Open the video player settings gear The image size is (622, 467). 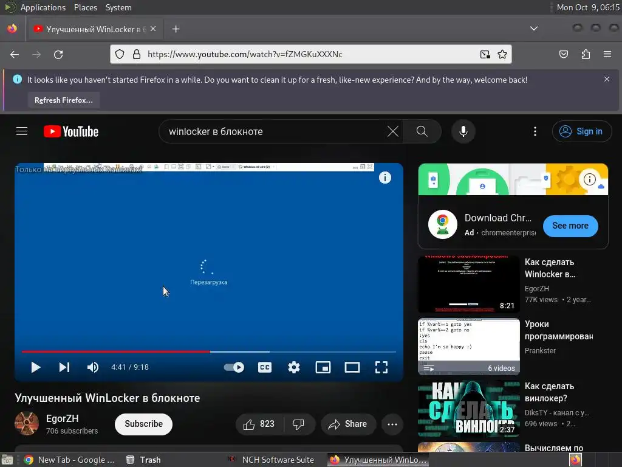(x=293, y=367)
